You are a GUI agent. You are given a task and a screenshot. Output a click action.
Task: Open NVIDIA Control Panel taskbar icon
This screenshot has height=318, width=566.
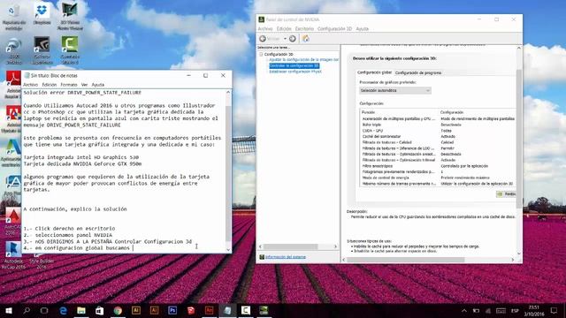[264, 310]
